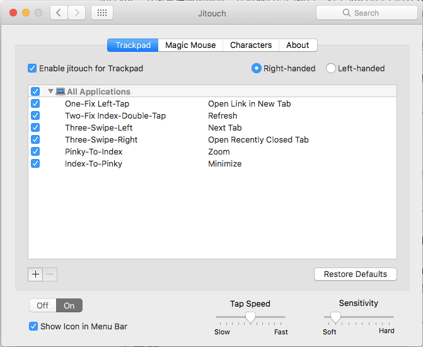Viewport: 423px width, 347px height.
Task: Toggle Pinky-To-Index checkbox
Action: [x=35, y=151]
